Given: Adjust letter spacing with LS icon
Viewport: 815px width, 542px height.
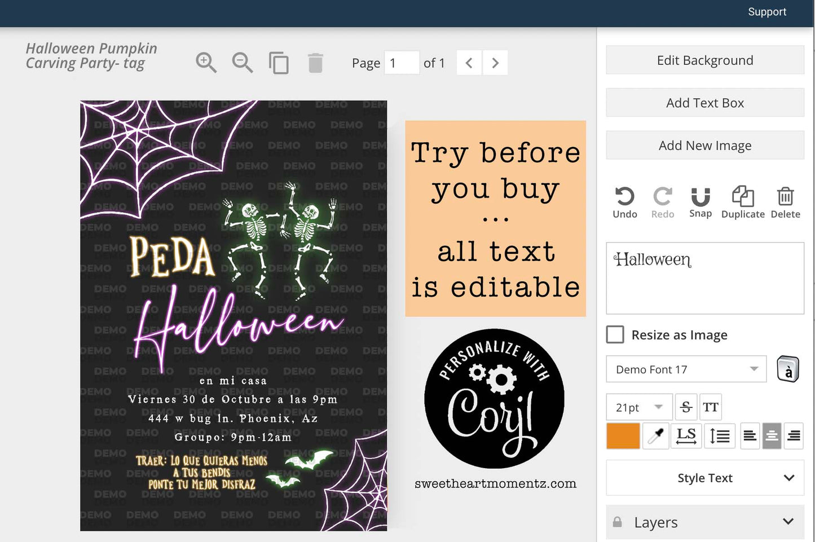Looking at the screenshot, I should [x=686, y=436].
